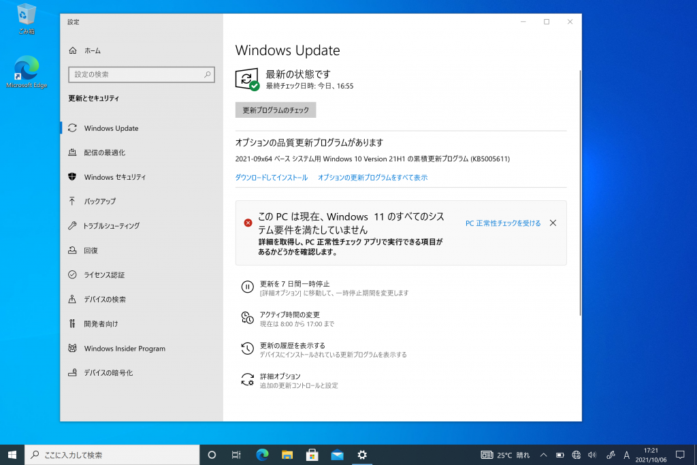This screenshot has width=697, height=465.
Task: Click the network globe icon in tray
Action: tap(576, 455)
